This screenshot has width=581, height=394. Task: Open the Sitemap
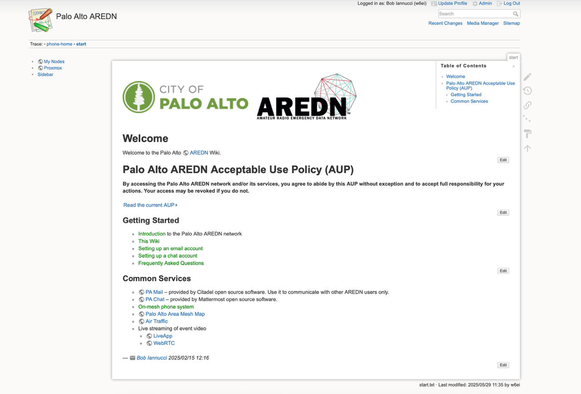coord(512,23)
